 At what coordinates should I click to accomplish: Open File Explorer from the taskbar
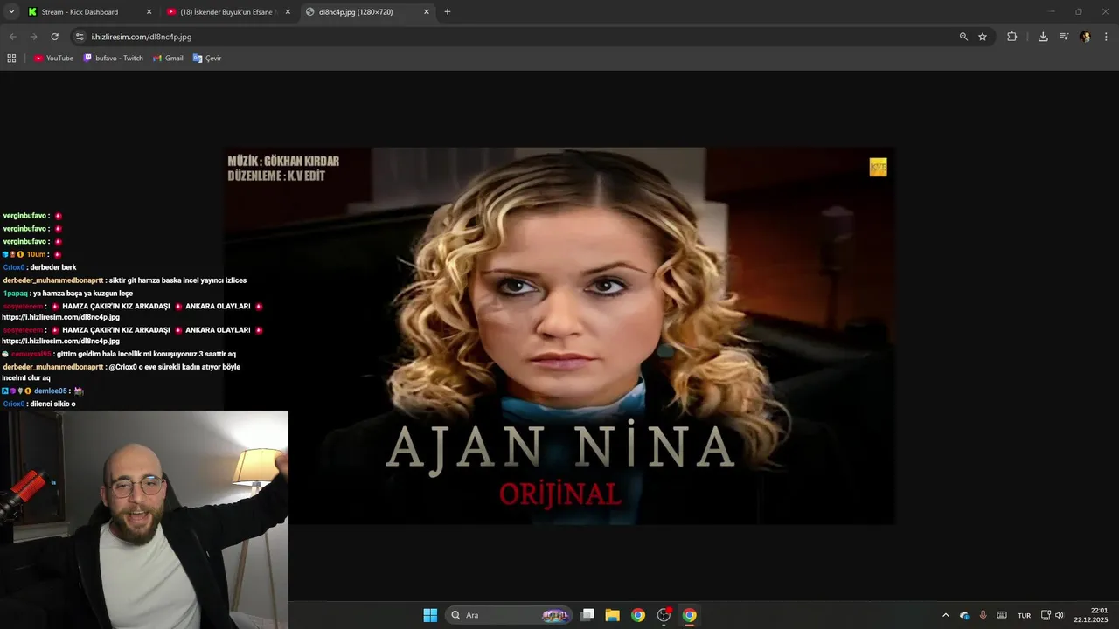tap(613, 615)
